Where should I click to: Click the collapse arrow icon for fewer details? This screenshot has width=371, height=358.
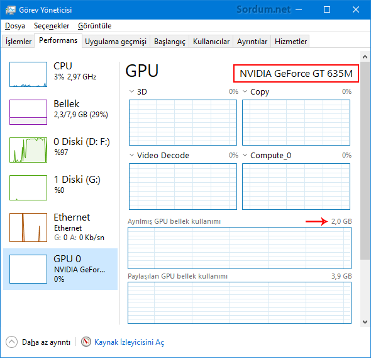(x=11, y=342)
